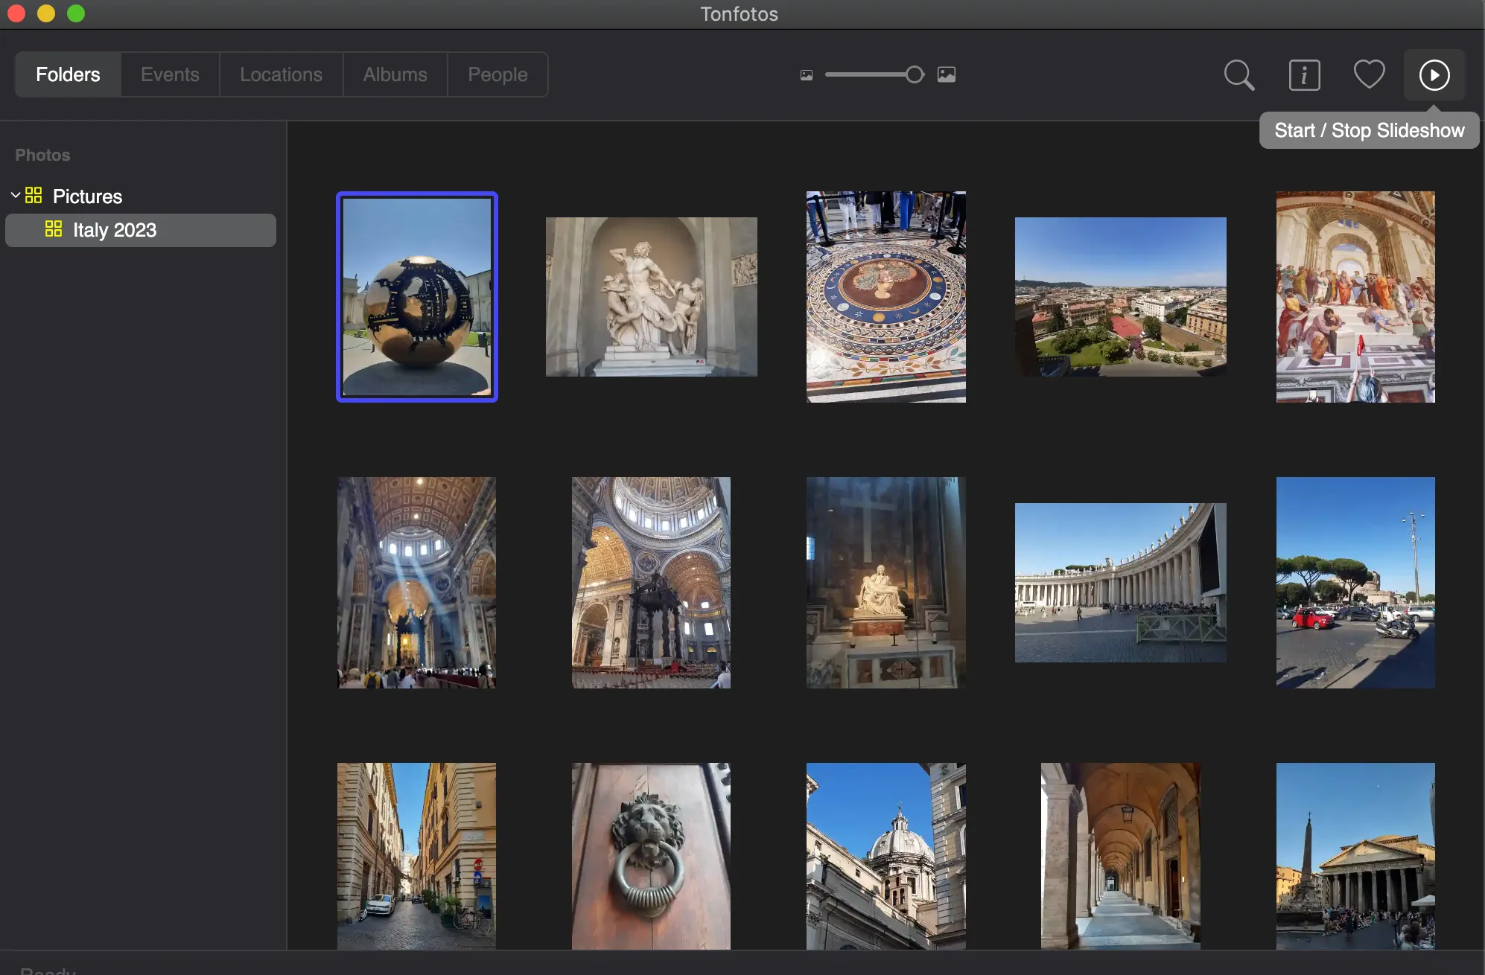This screenshot has width=1485, height=975.
Task: Switch to the Events tab
Action: 170,73
